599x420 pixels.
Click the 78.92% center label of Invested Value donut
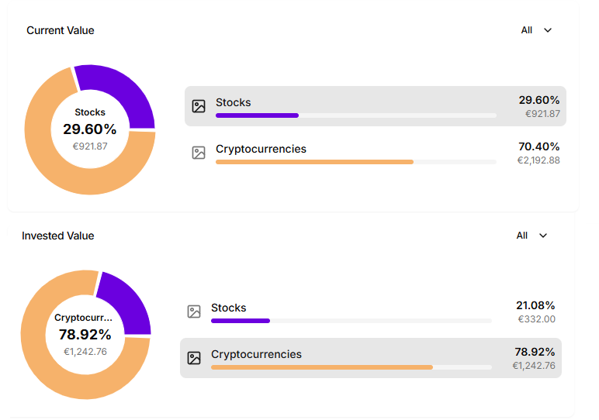(x=85, y=335)
